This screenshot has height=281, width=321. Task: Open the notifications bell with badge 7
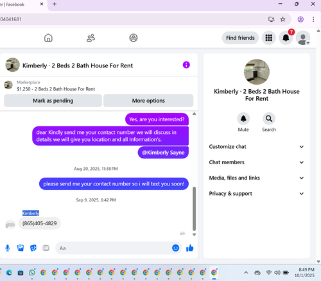pos(286,38)
